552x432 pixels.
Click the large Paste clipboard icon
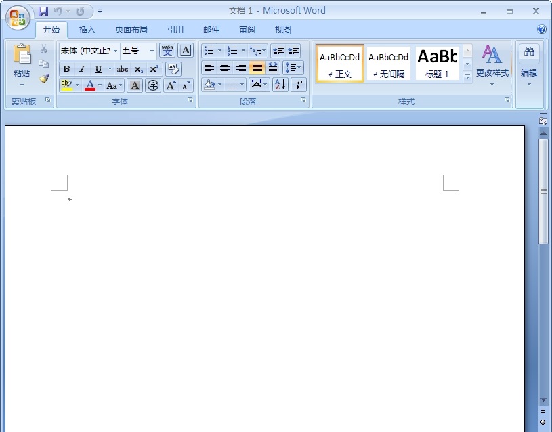(x=22, y=56)
